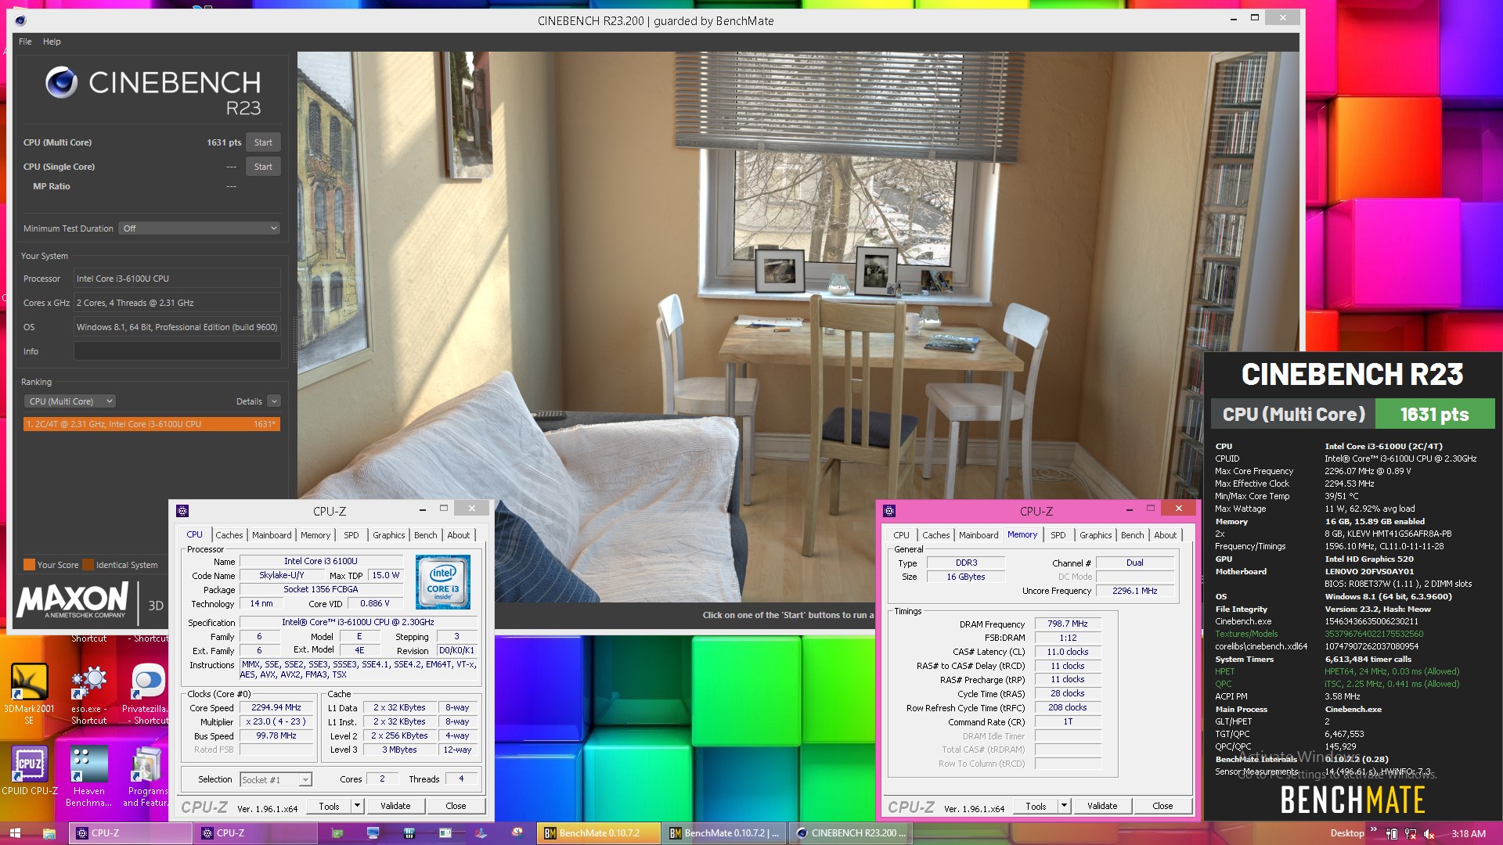
Task: Start the CPU Single Core test
Action: (x=263, y=167)
